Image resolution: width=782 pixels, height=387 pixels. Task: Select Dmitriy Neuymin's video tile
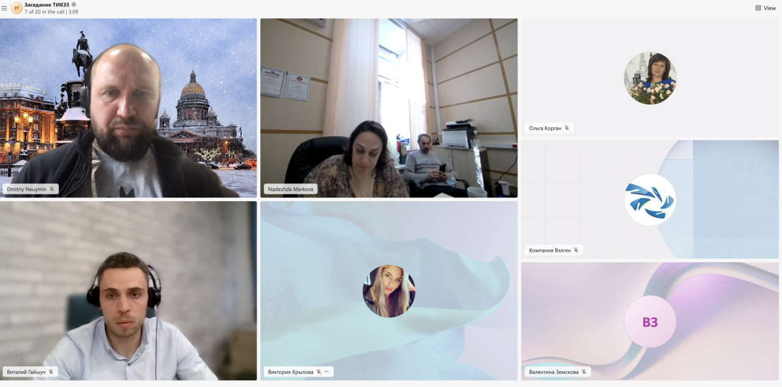pos(128,107)
